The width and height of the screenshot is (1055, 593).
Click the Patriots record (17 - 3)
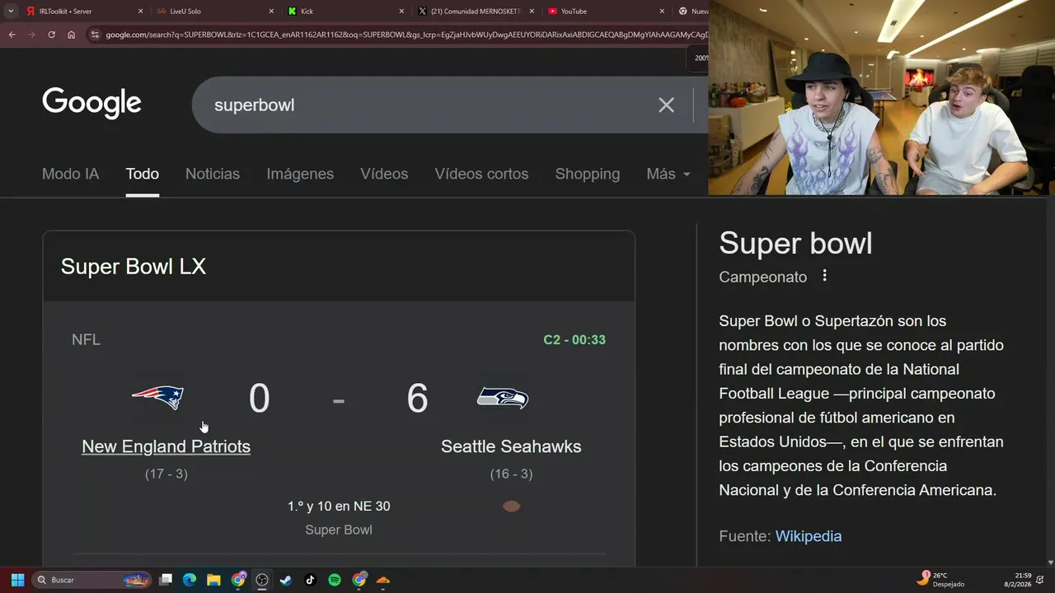pyautogui.click(x=166, y=474)
